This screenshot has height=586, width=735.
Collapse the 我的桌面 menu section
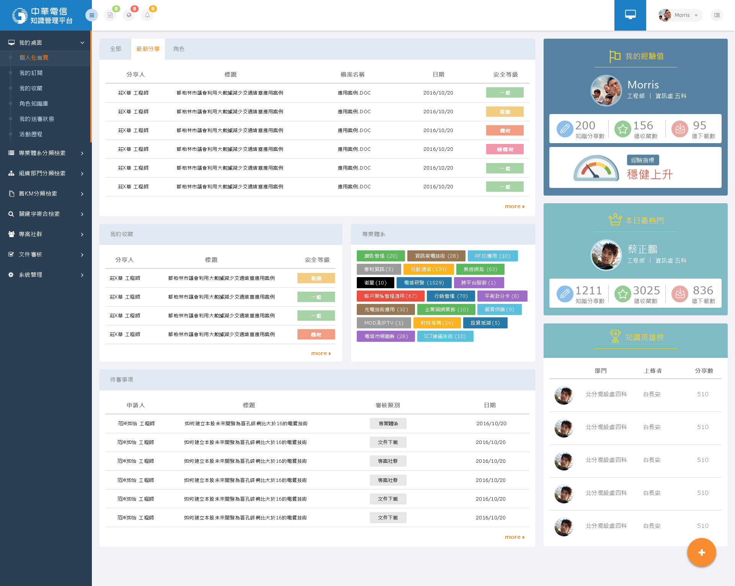[82, 42]
